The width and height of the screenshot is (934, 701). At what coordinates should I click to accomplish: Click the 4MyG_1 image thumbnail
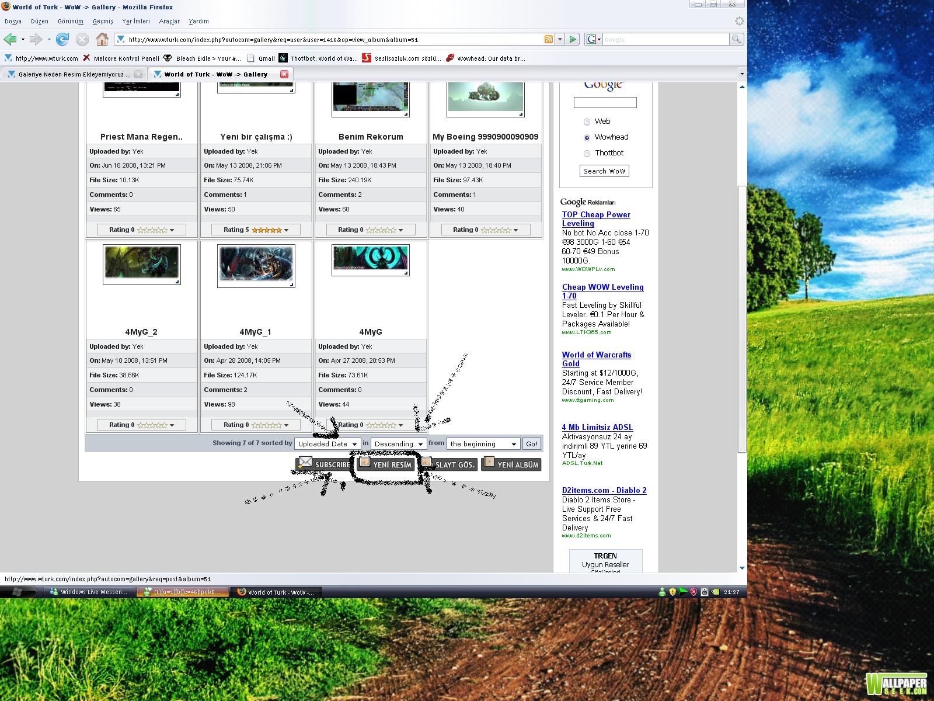coord(256,266)
